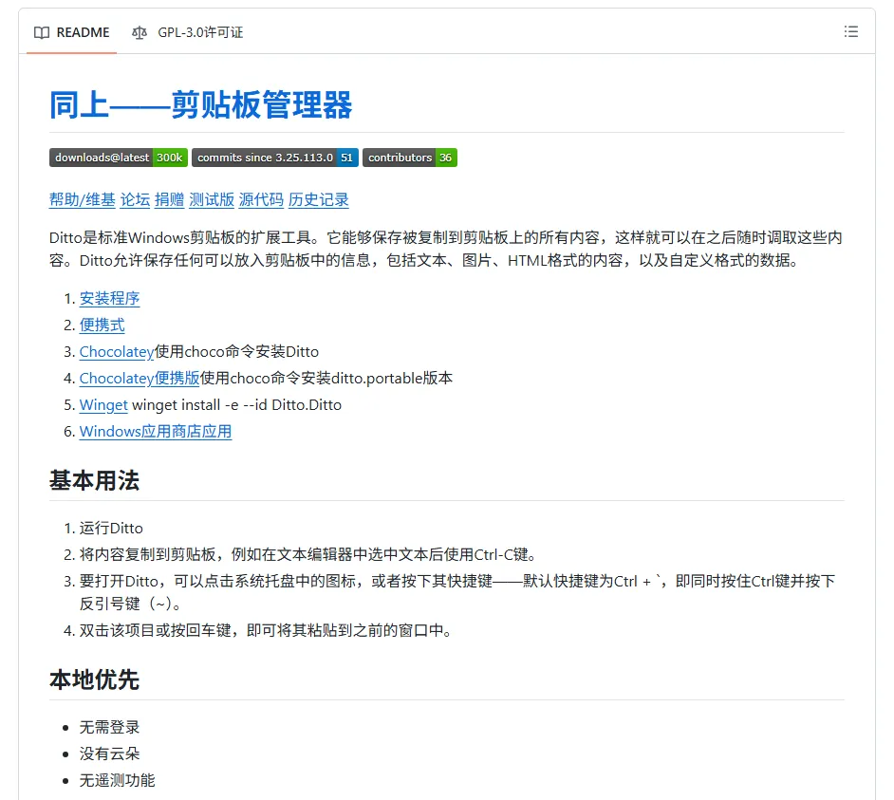Click the winget install -e --id Ditto.Ditto text
894x800 pixels.
(236, 405)
